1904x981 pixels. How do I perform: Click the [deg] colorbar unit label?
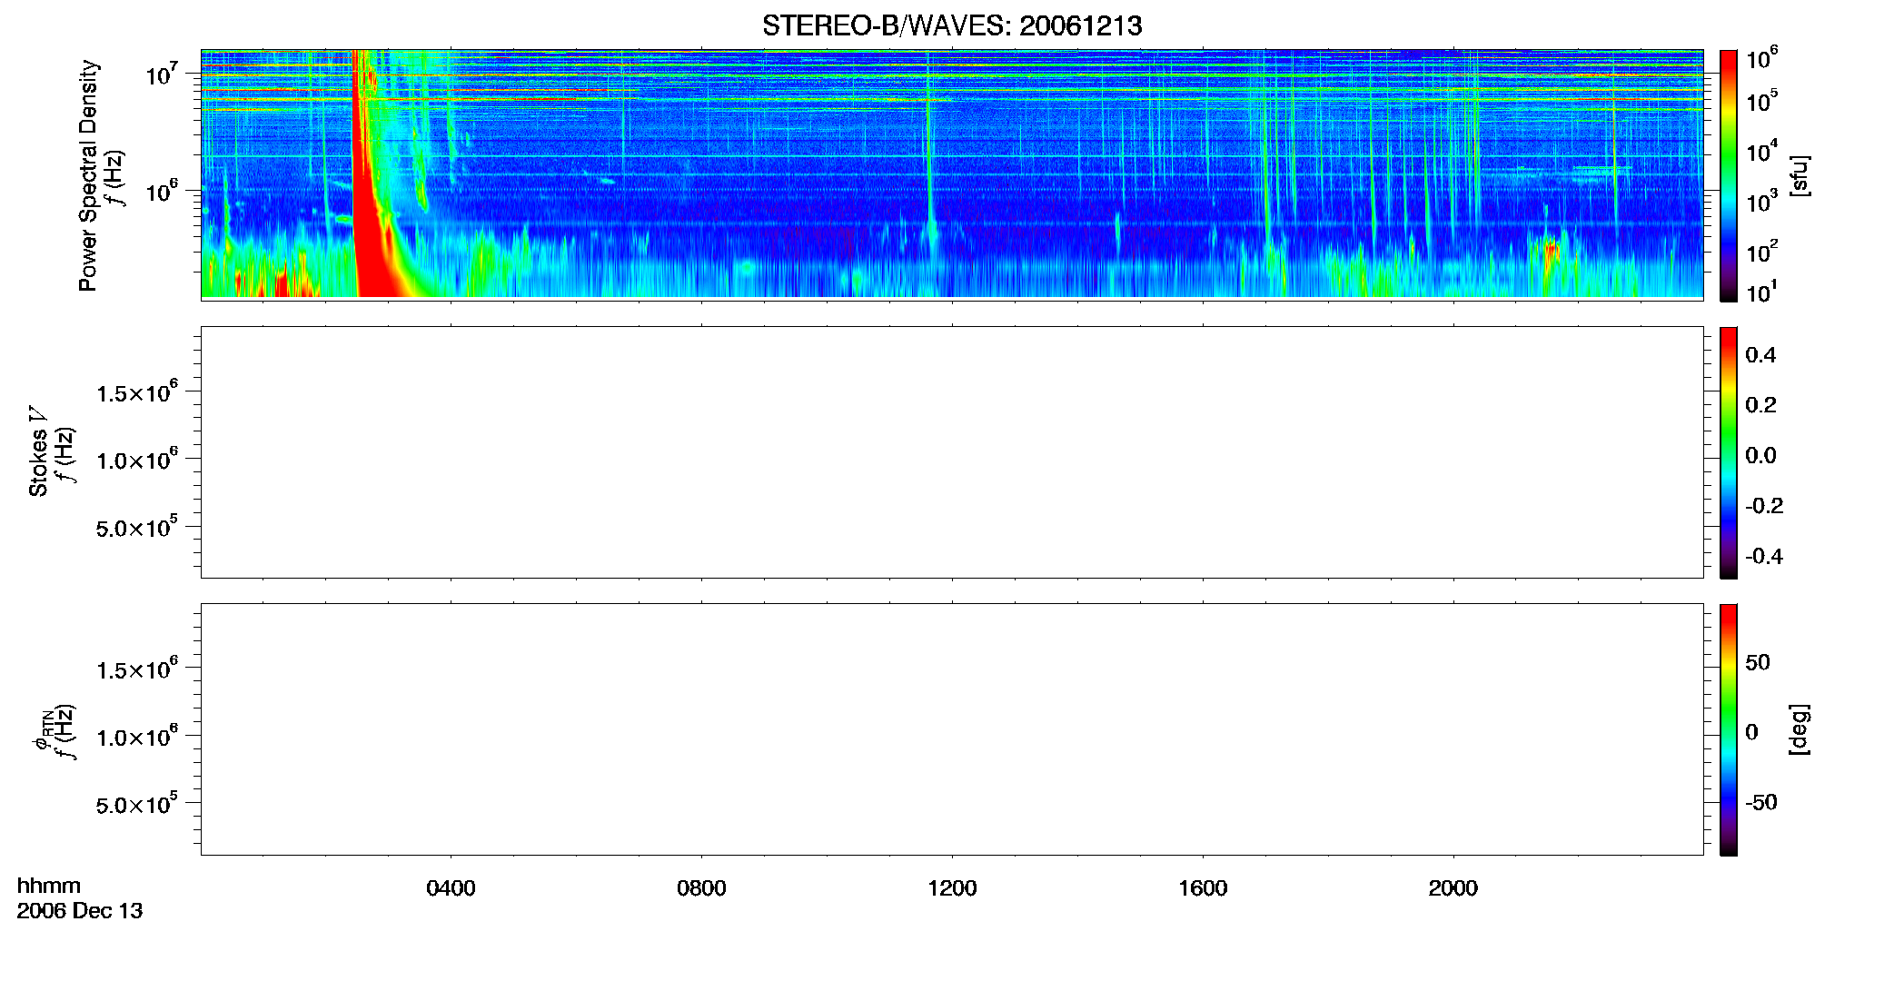[1800, 729]
